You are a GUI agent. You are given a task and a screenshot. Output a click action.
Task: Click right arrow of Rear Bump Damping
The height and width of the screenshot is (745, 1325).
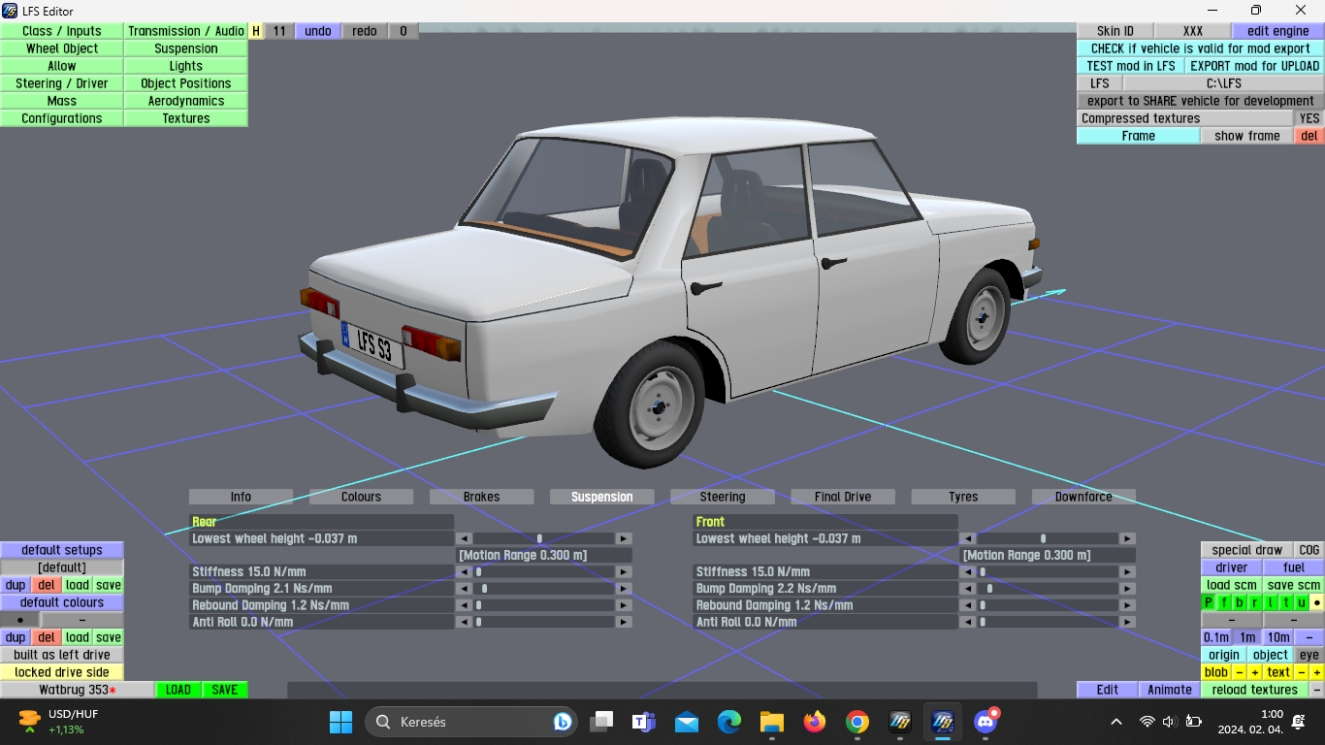624,589
